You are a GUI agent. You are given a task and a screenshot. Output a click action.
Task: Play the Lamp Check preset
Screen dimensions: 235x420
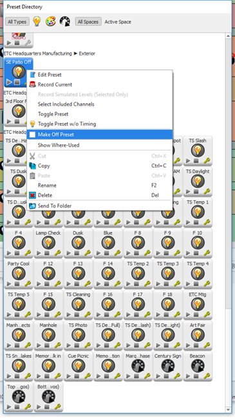point(39,253)
